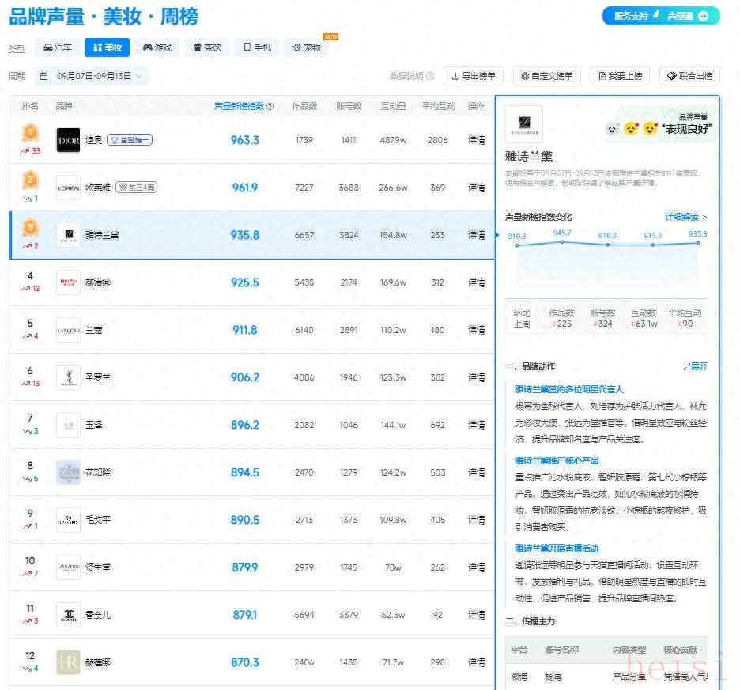Open the 雅诗兰黛签约多位明星代言人 heading link

(x=569, y=389)
